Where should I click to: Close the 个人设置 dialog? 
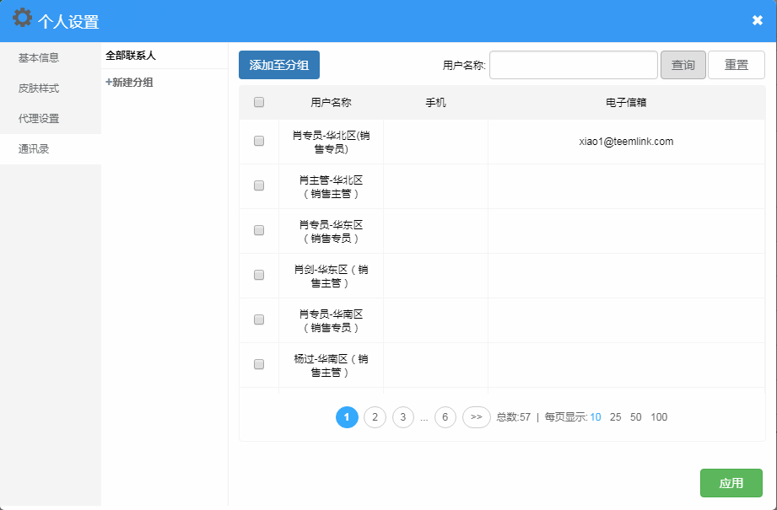tap(757, 21)
